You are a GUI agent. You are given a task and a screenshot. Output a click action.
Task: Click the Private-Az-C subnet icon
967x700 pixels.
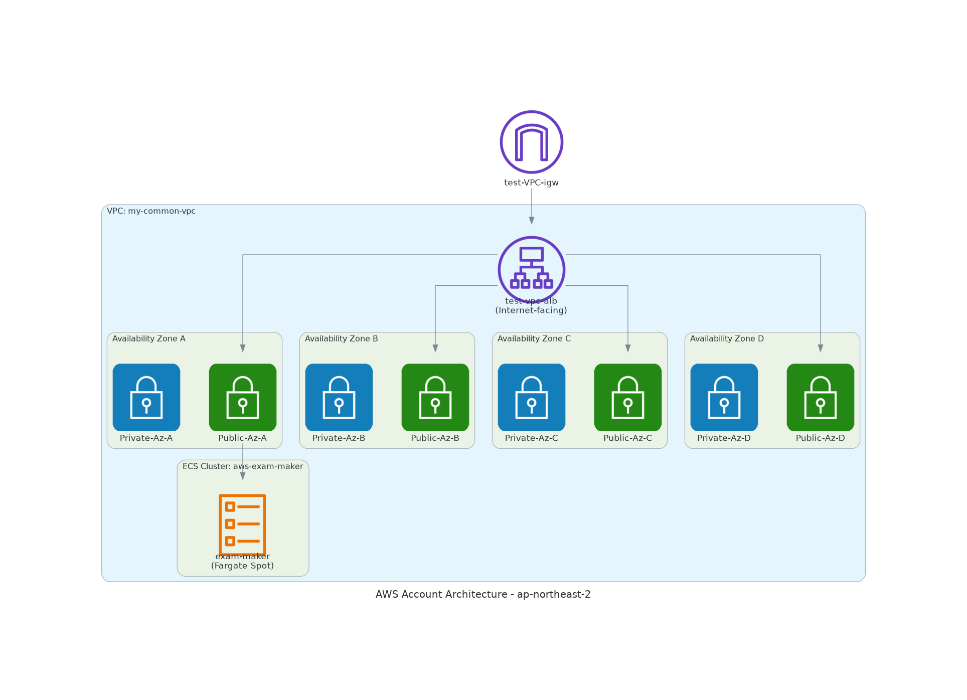531,397
